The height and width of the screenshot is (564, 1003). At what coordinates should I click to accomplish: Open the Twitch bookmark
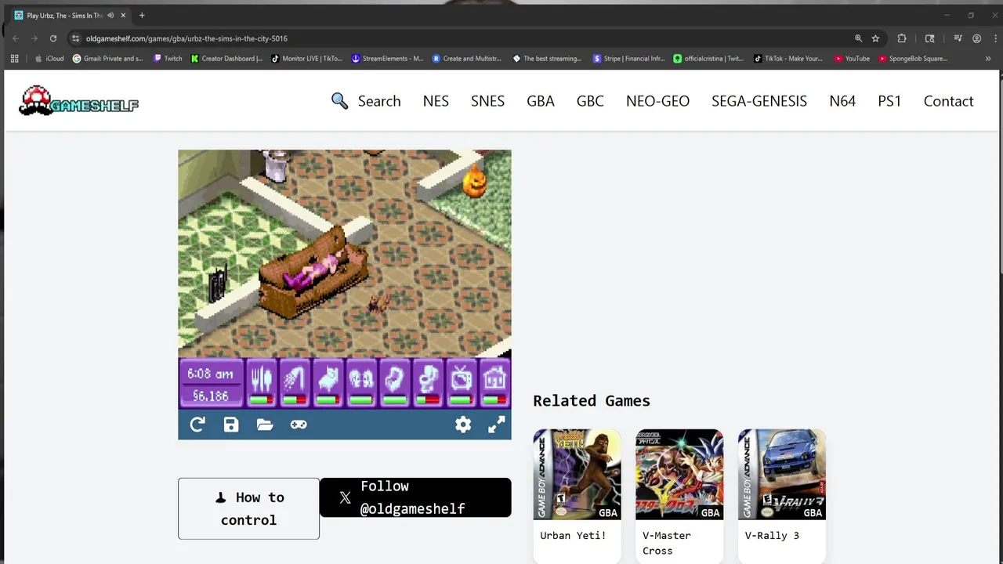(168, 59)
